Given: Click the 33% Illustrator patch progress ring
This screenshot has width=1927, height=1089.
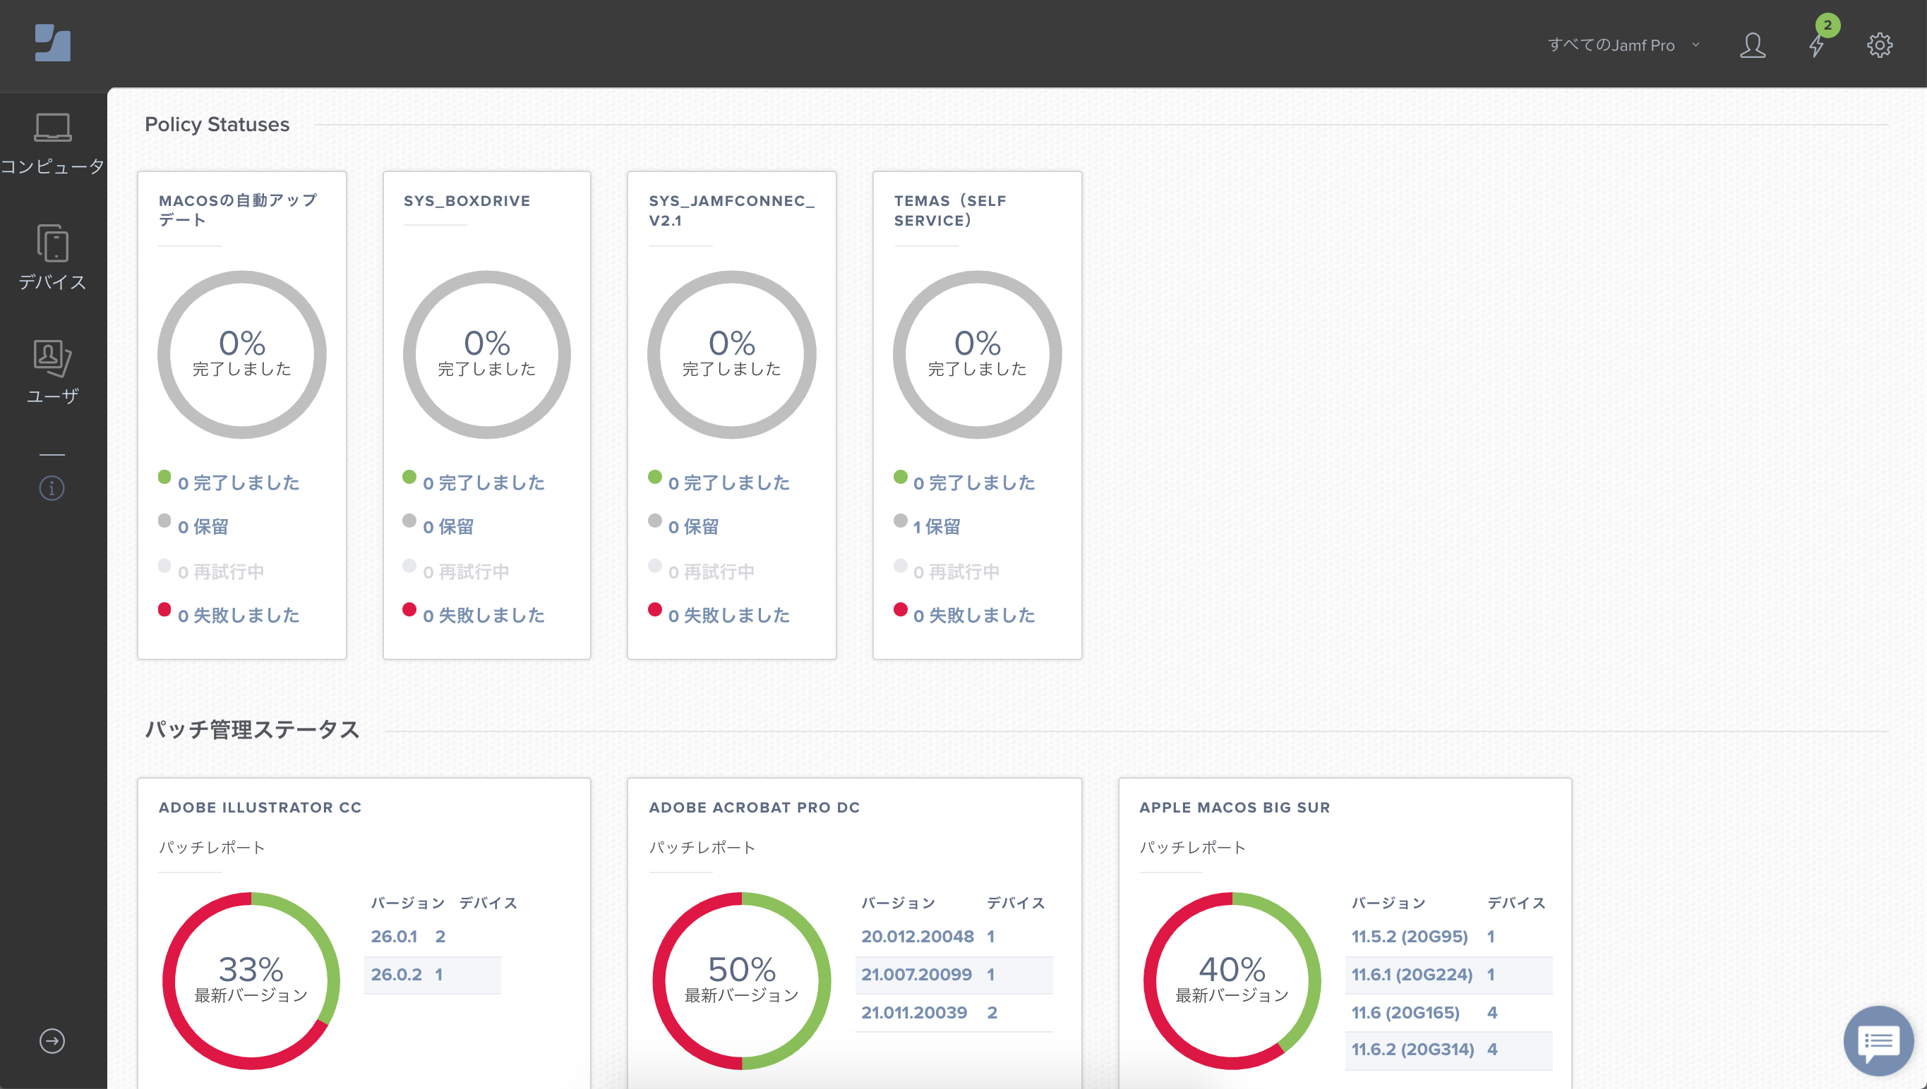Looking at the screenshot, I should pyautogui.click(x=251, y=980).
